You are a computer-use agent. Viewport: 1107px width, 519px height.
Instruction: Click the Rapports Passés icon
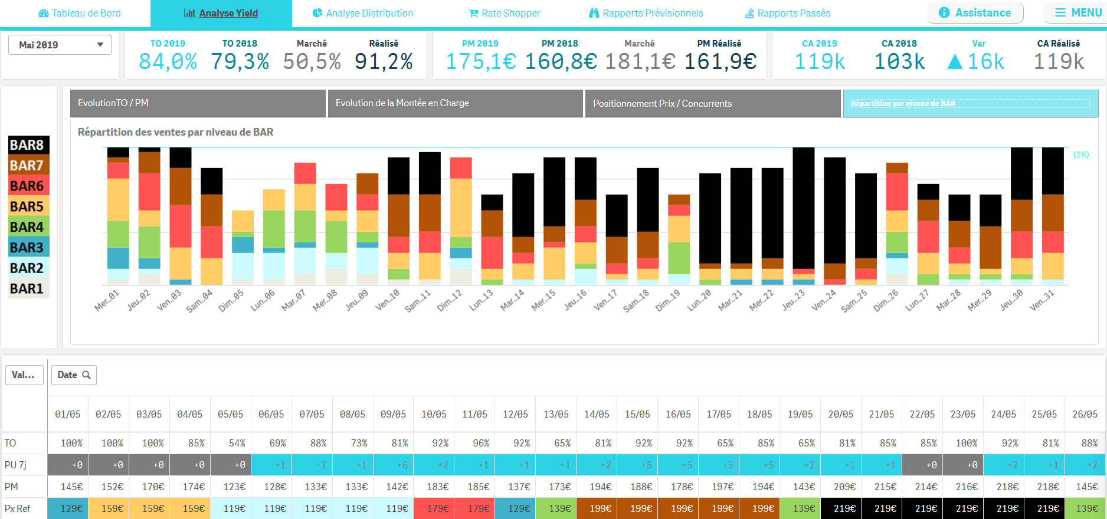point(749,14)
